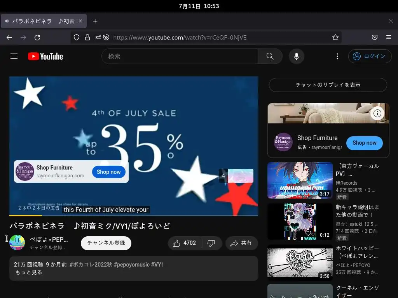Click Shop now in the video ad overlay
Image resolution: width=398 pixels, height=298 pixels.
point(109,172)
